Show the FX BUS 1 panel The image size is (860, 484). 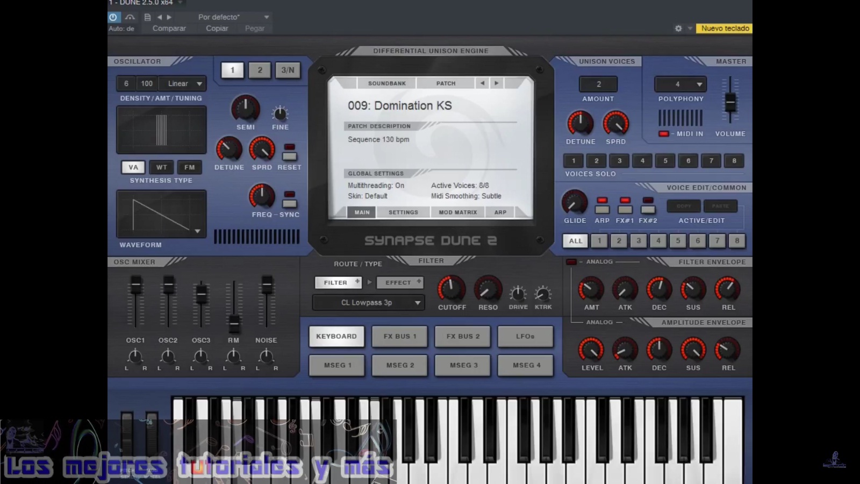click(x=400, y=337)
